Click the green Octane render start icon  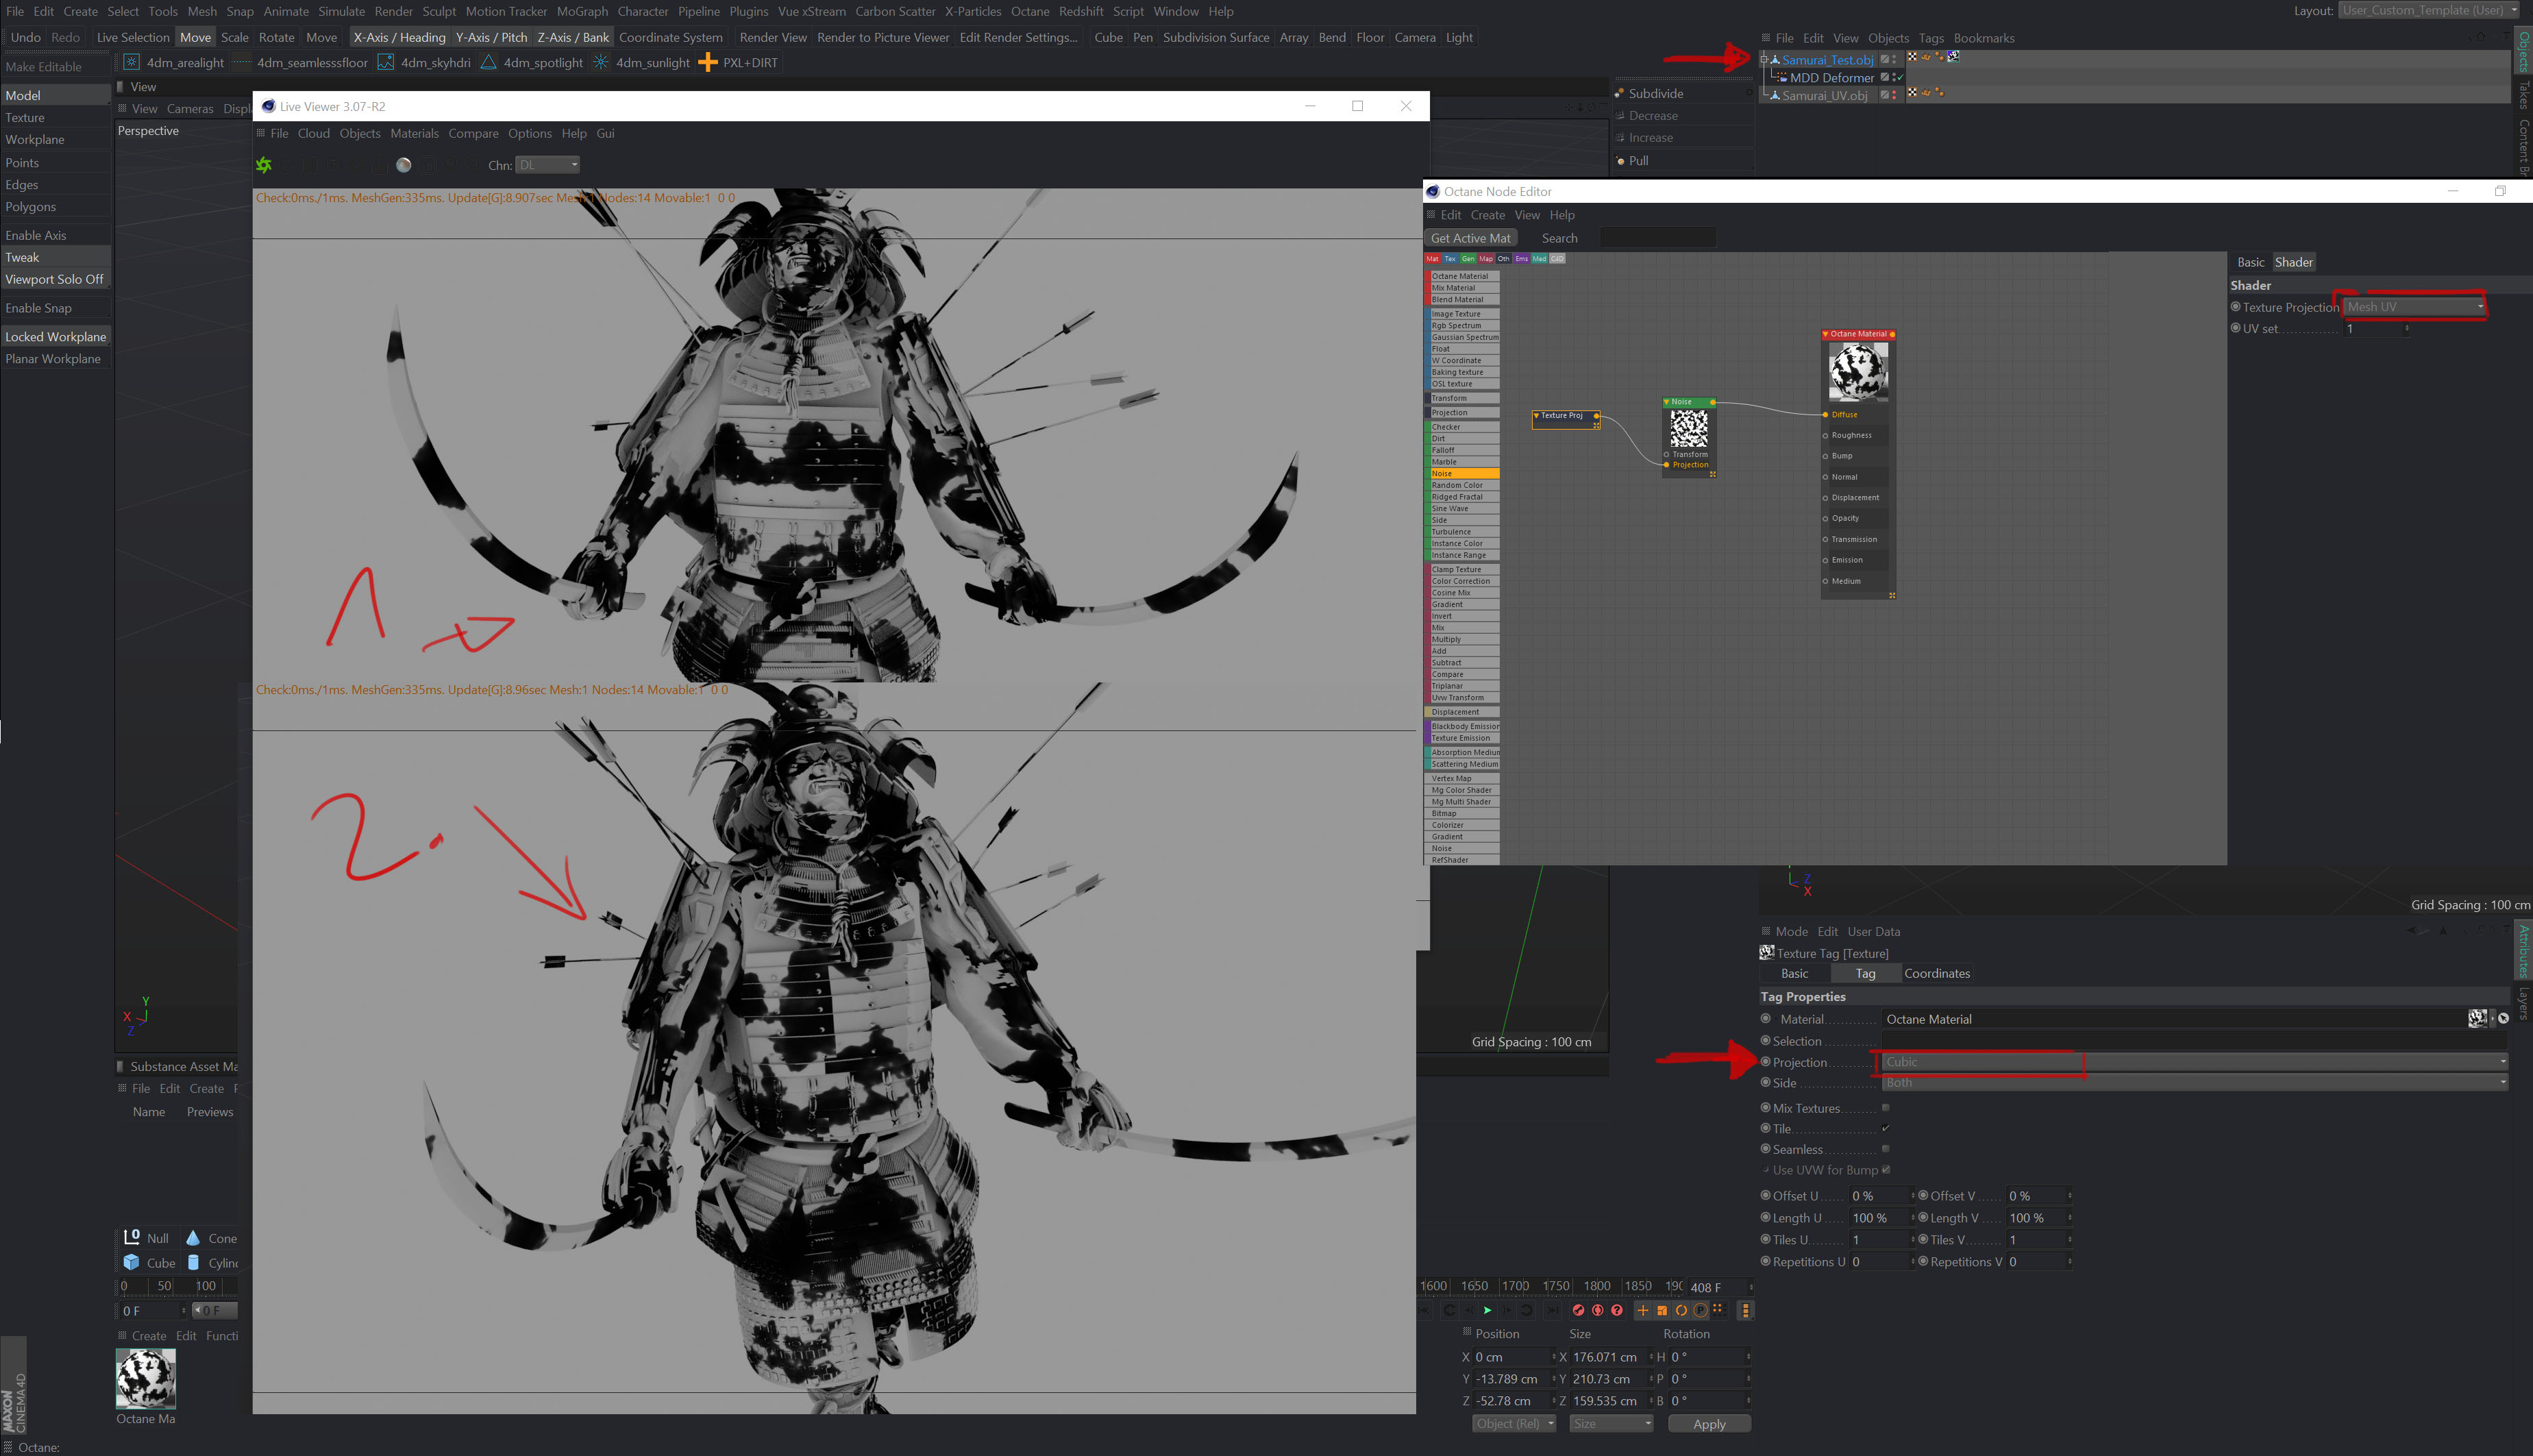264,165
